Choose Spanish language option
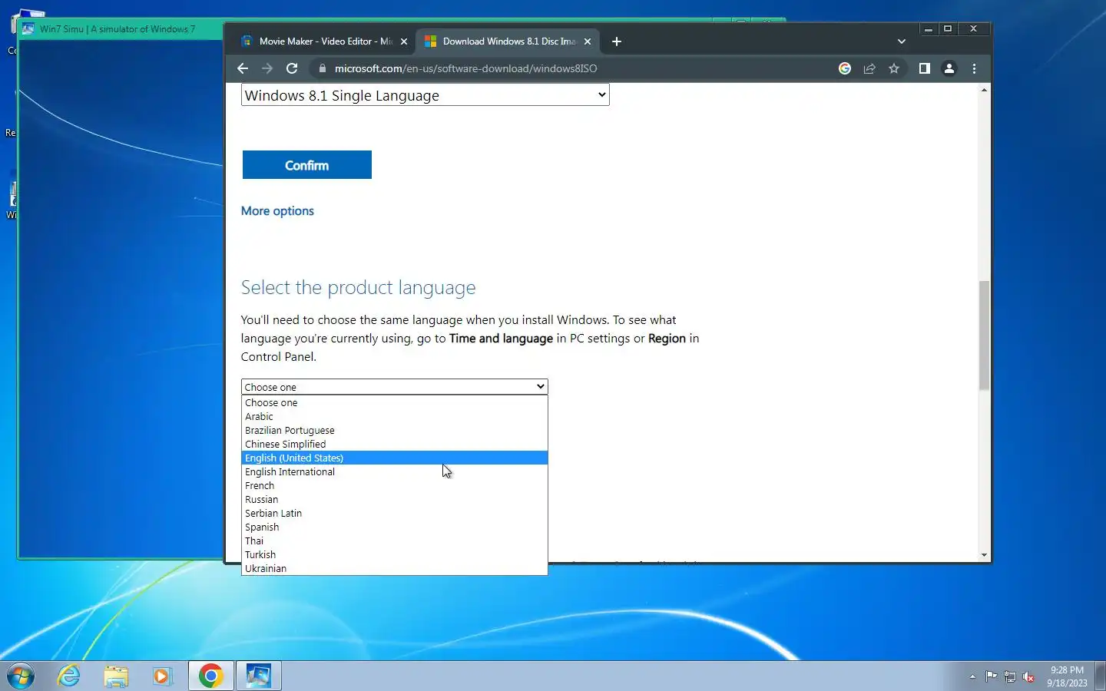Screen dimensions: 1106x691 point(395,527)
